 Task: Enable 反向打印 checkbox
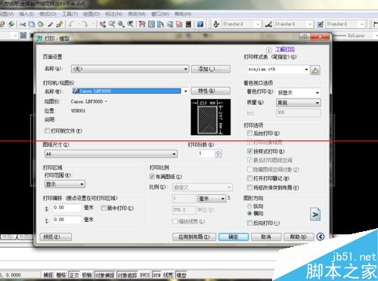(249, 223)
